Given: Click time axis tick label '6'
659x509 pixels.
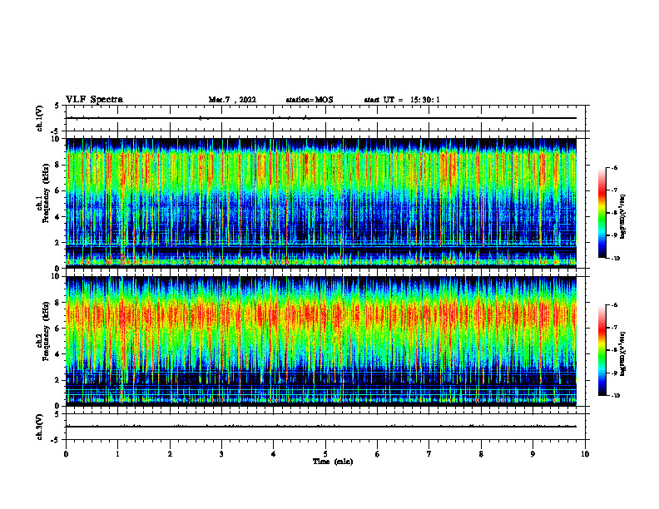Looking at the screenshot, I should click(378, 454).
